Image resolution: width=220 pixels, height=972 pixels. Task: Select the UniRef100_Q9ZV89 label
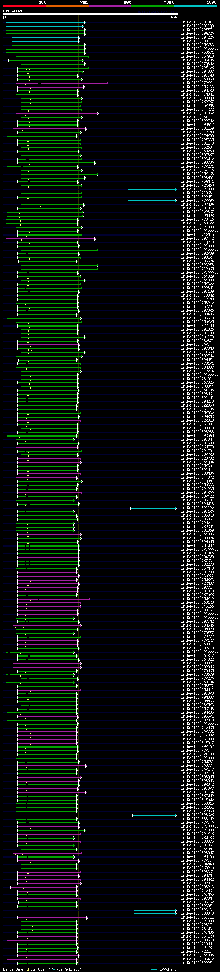click(x=197, y=253)
